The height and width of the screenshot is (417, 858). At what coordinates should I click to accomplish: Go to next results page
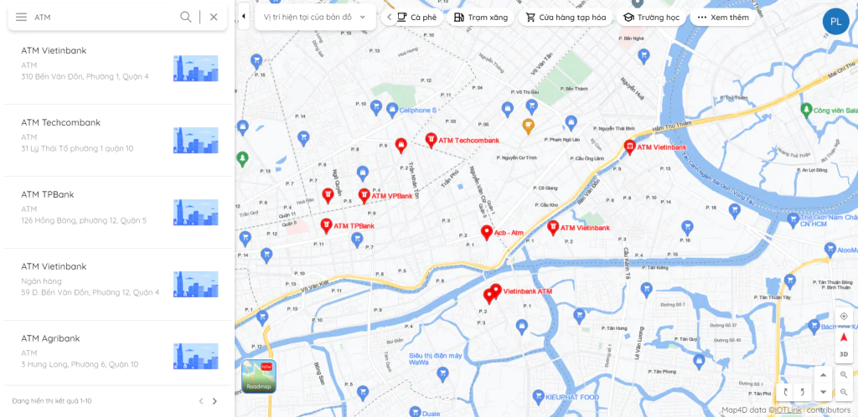[x=214, y=401]
